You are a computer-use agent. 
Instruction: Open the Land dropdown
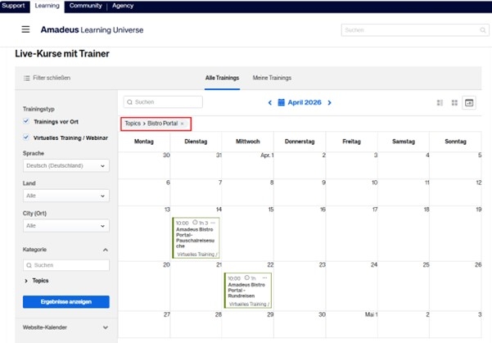pyautogui.click(x=66, y=196)
